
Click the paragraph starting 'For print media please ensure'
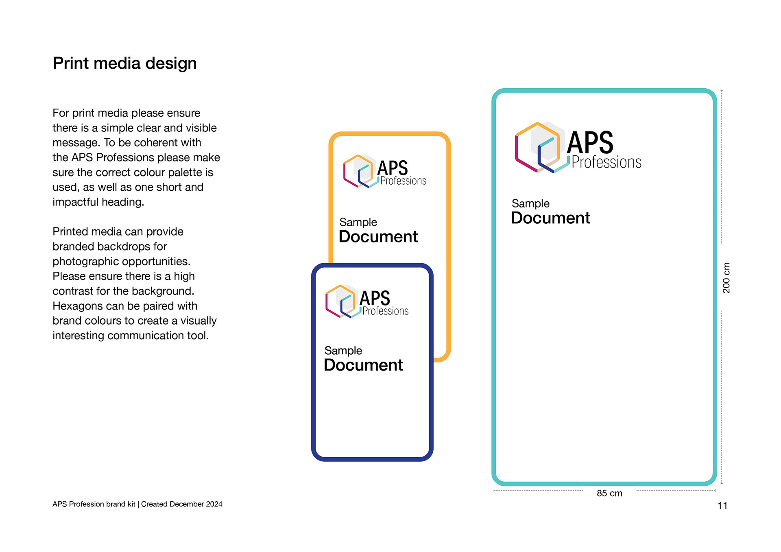(x=136, y=157)
